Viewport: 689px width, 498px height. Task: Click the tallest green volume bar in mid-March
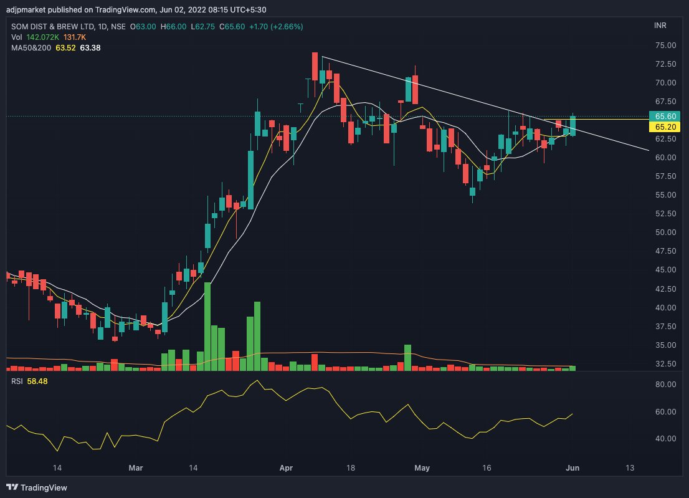pyautogui.click(x=207, y=327)
